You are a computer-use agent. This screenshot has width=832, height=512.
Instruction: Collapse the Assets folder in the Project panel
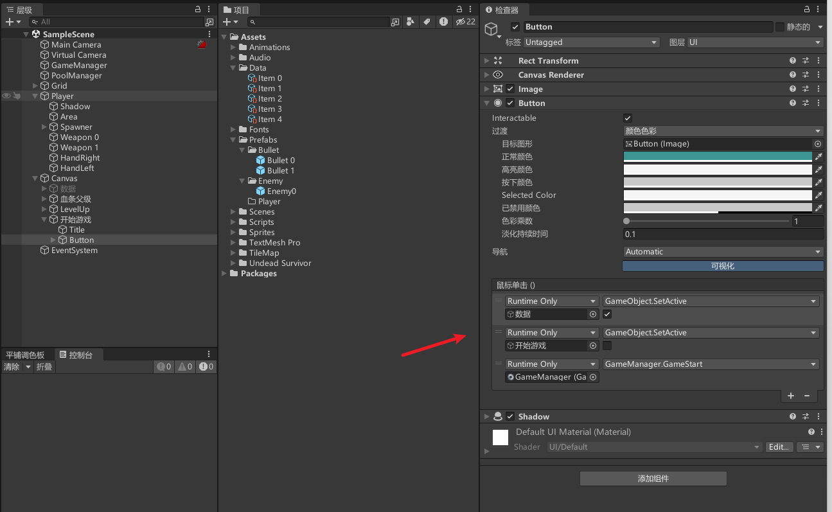[224, 37]
